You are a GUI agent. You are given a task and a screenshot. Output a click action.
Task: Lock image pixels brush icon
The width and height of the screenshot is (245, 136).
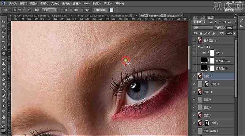coord(205,33)
